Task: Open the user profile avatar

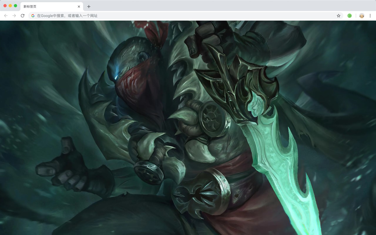Action: (362, 16)
